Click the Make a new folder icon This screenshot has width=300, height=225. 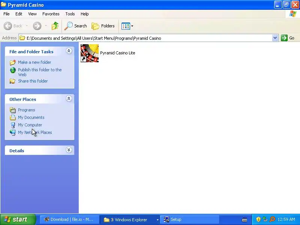13,62
